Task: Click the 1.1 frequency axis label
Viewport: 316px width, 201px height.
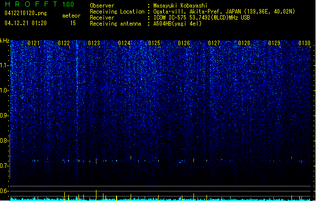Action: tap(4, 65)
